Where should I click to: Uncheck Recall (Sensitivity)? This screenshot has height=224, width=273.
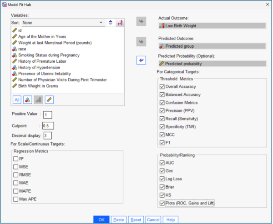(x=162, y=119)
